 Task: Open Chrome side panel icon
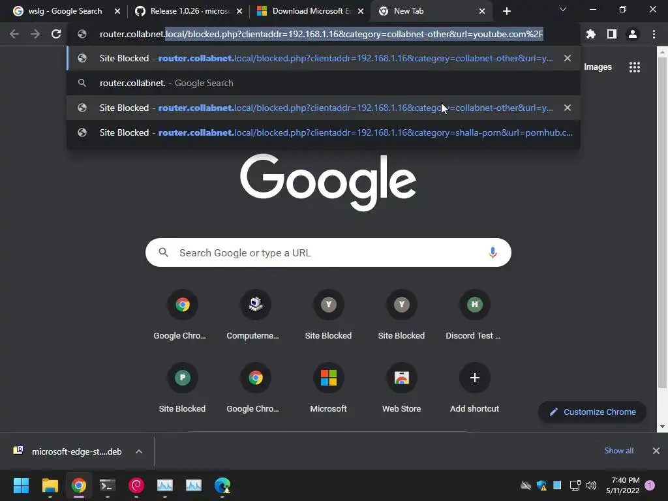(x=612, y=34)
